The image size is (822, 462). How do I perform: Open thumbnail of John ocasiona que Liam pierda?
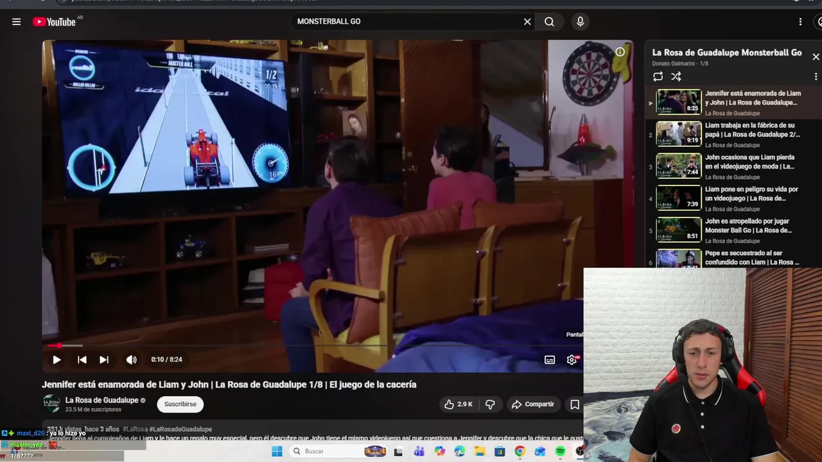pyautogui.click(x=679, y=166)
